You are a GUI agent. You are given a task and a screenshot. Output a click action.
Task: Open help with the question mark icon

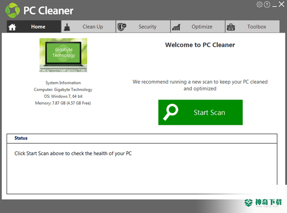pyautogui.click(x=267, y=4)
